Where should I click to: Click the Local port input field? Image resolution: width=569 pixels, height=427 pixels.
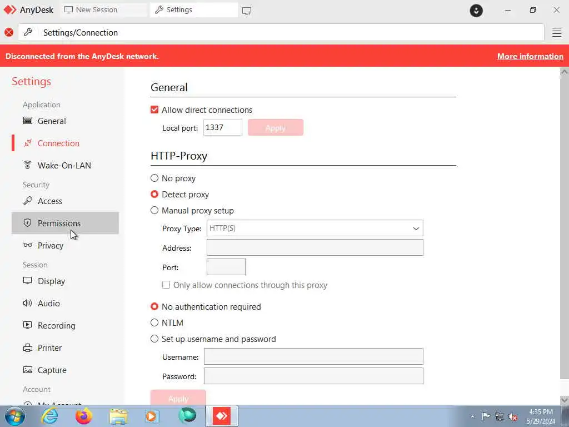(x=222, y=127)
